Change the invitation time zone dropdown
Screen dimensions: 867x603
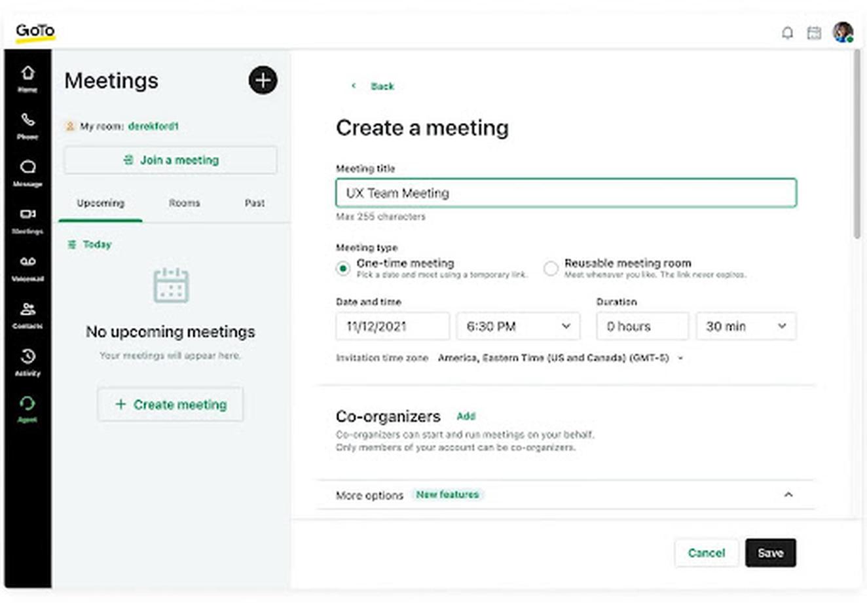point(561,358)
